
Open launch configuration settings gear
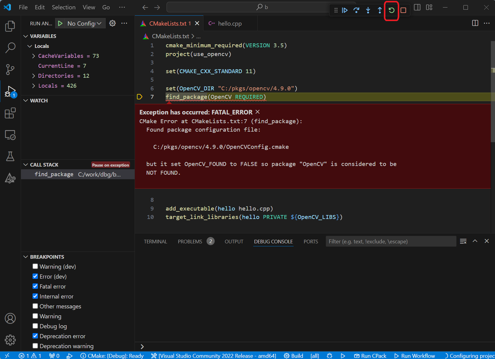(112, 23)
